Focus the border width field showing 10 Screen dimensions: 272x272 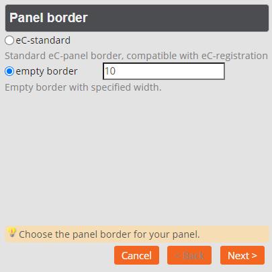164,71
